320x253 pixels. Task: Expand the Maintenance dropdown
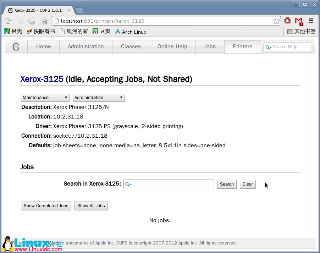pos(45,98)
